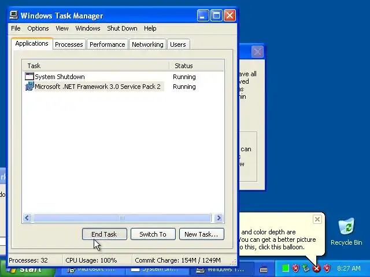This screenshot has height=277, width=370.
Task: Sort by the Status column header
Action: (x=197, y=66)
